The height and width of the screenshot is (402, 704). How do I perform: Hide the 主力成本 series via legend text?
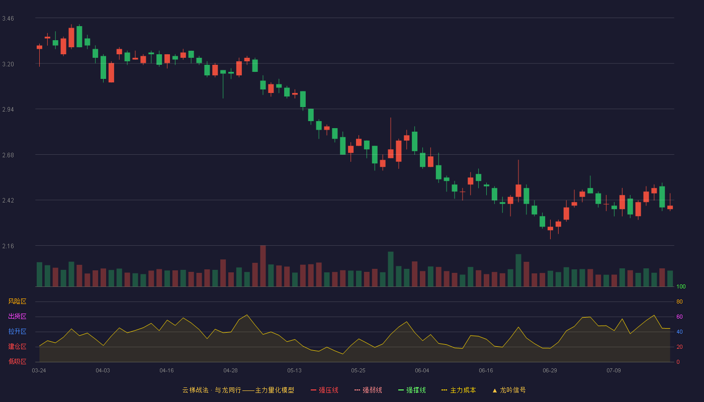pos(463,390)
